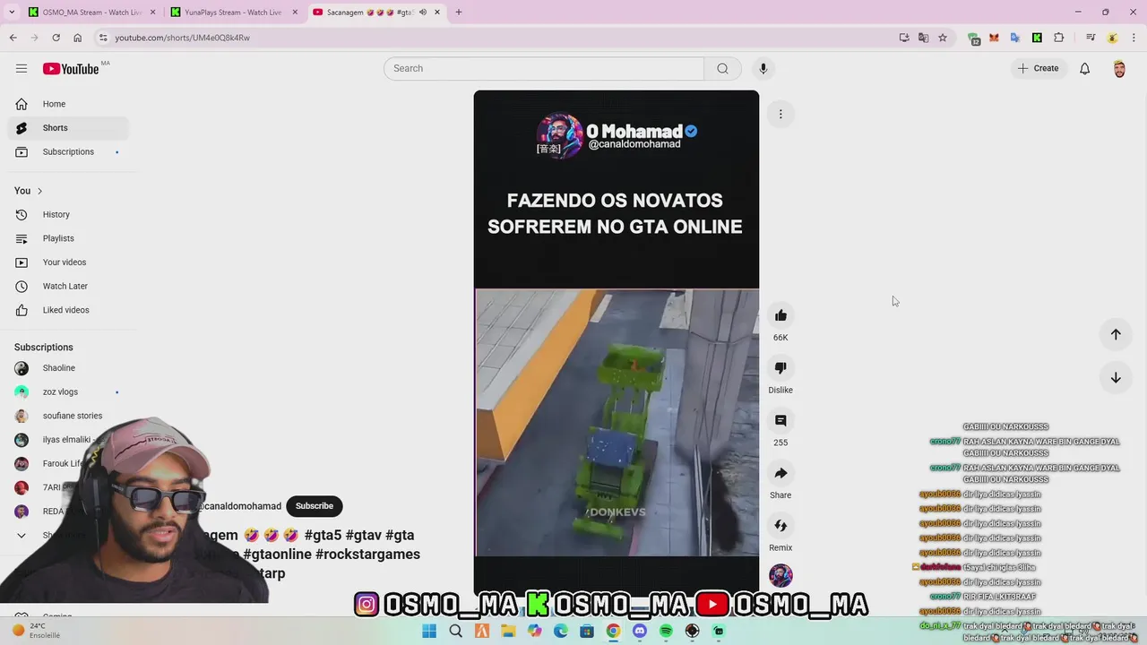The width and height of the screenshot is (1147, 645).
Task: Expand the You section chevron
Action: tap(39, 191)
